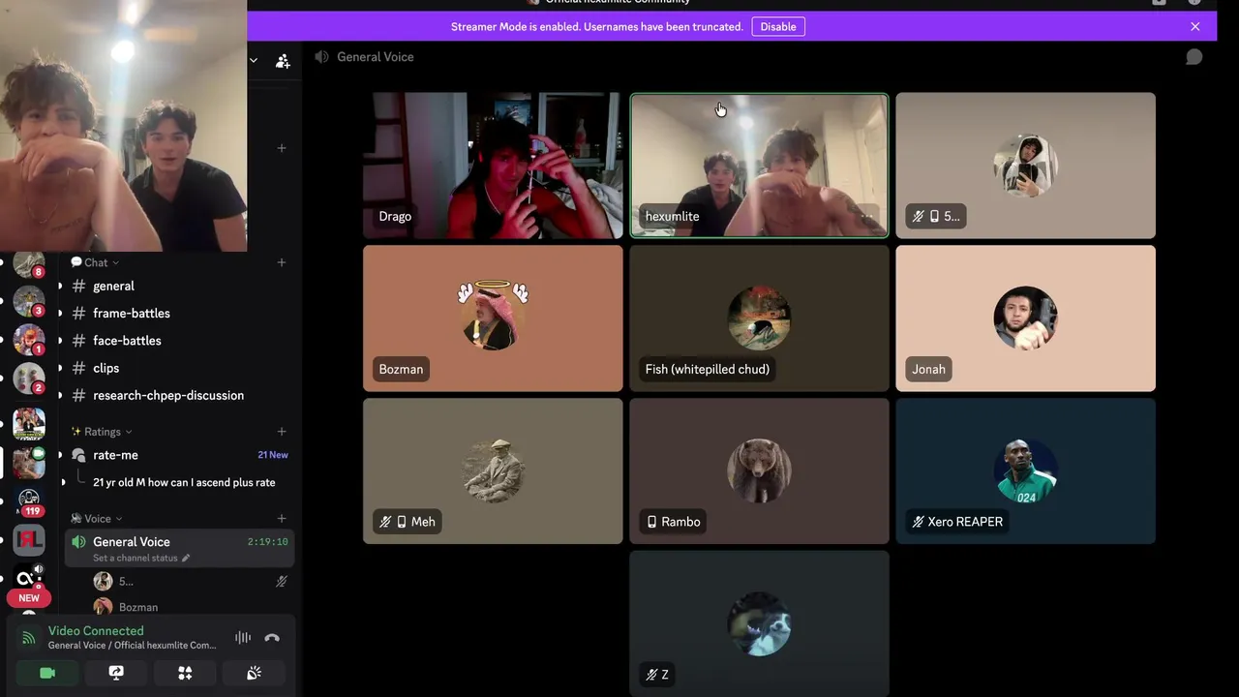Toggle noise suppression waveform icon
Screen dimensions: 1239x697
[243, 638]
